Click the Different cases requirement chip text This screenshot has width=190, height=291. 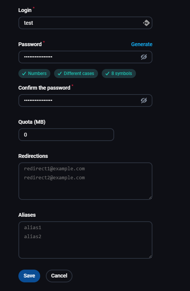[x=79, y=73]
